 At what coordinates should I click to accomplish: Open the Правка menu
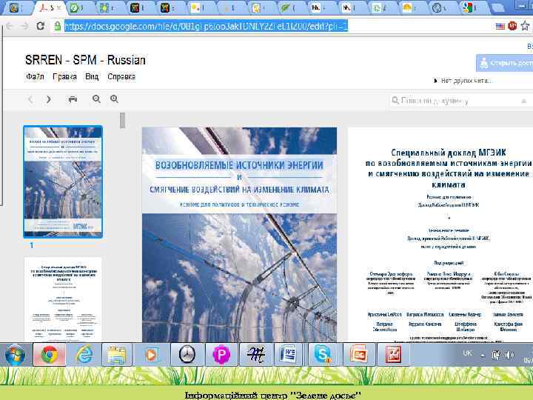[64, 77]
